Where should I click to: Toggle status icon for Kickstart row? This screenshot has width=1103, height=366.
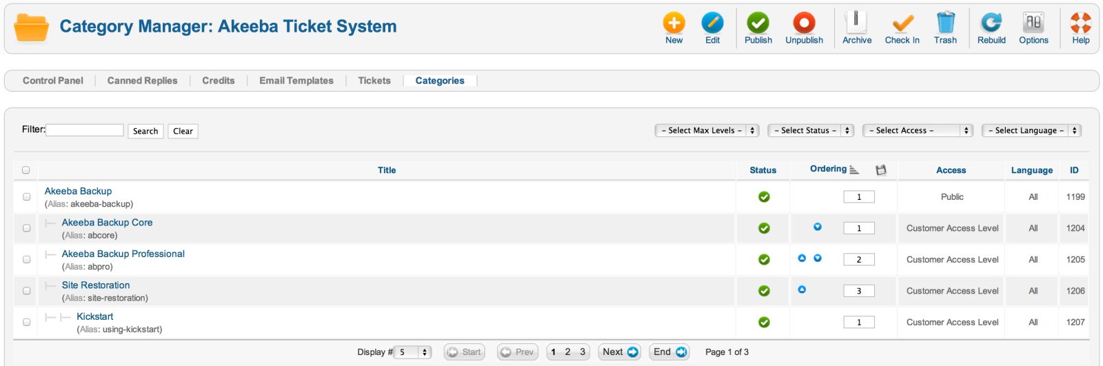pyautogui.click(x=764, y=322)
